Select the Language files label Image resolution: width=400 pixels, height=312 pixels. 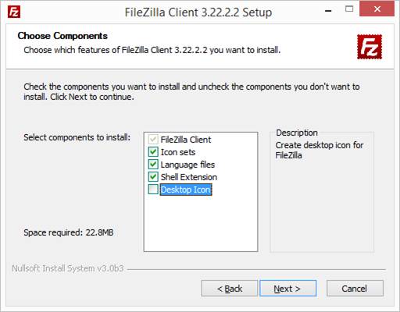point(187,165)
